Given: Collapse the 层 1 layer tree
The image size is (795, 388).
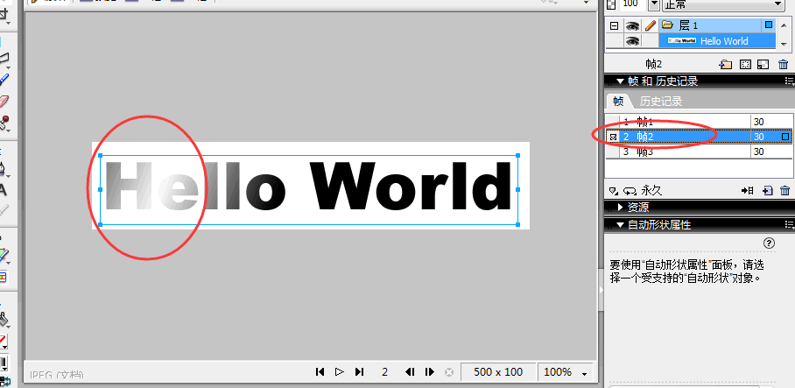Looking at the screenshot, I should (614, 26).
